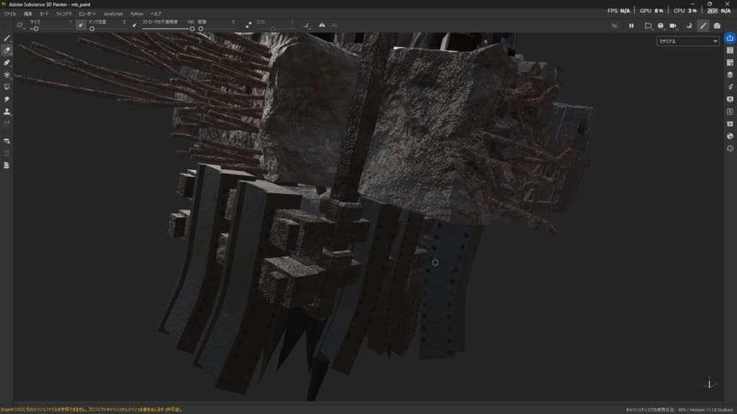The height and width of the screenshot is (414, 737).
Task: Expand the view mode cube dropdown
Action: [x=661, y=26]
